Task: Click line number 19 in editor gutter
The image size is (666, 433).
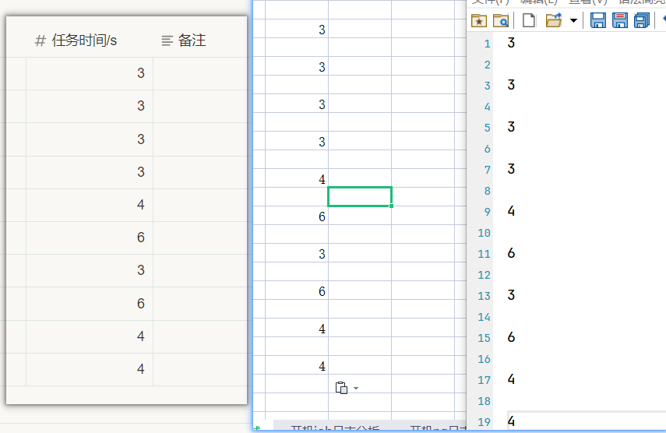Action: [x=485, y=422]
